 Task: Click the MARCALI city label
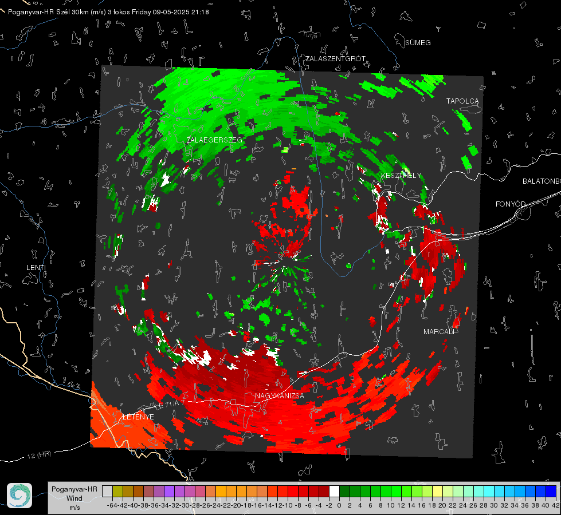439,332
